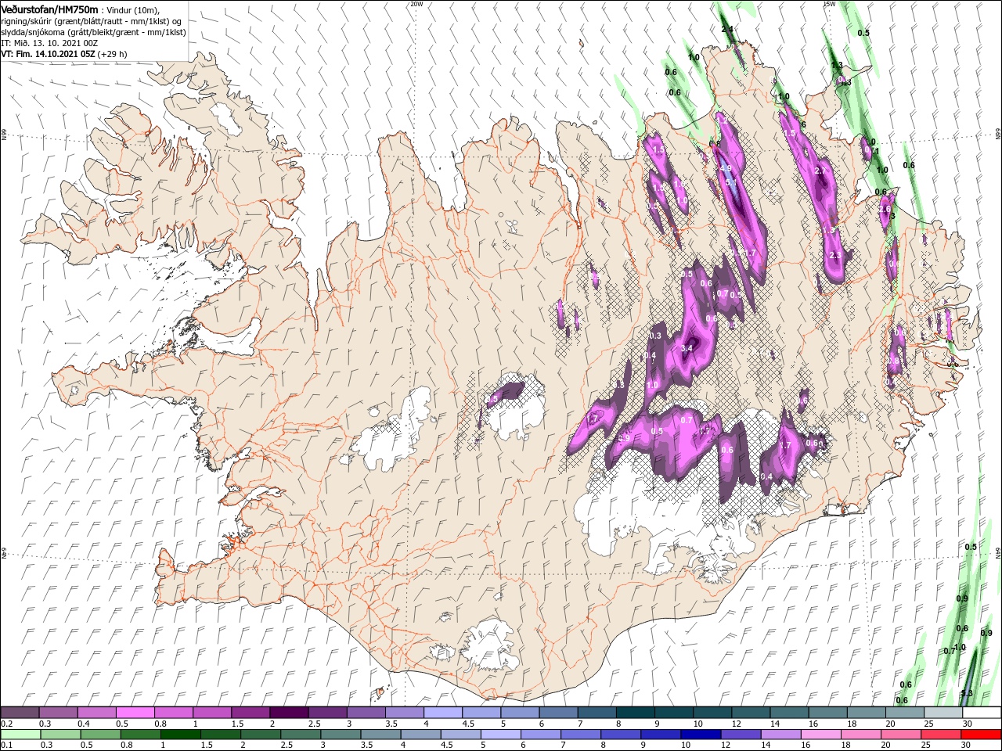Click the 15W longitude label
This screenshot has width=1002, height=751.
[829, 4]
